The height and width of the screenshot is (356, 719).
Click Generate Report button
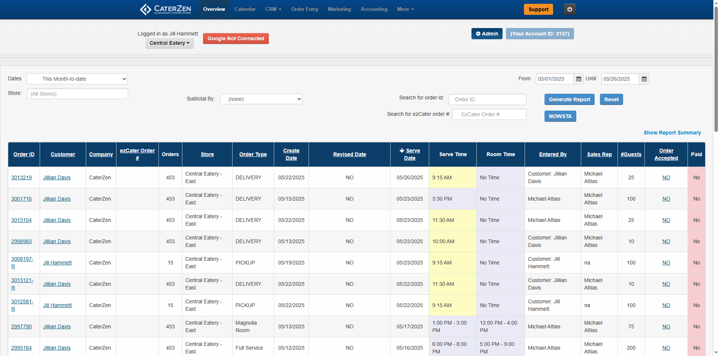[569, 99]
